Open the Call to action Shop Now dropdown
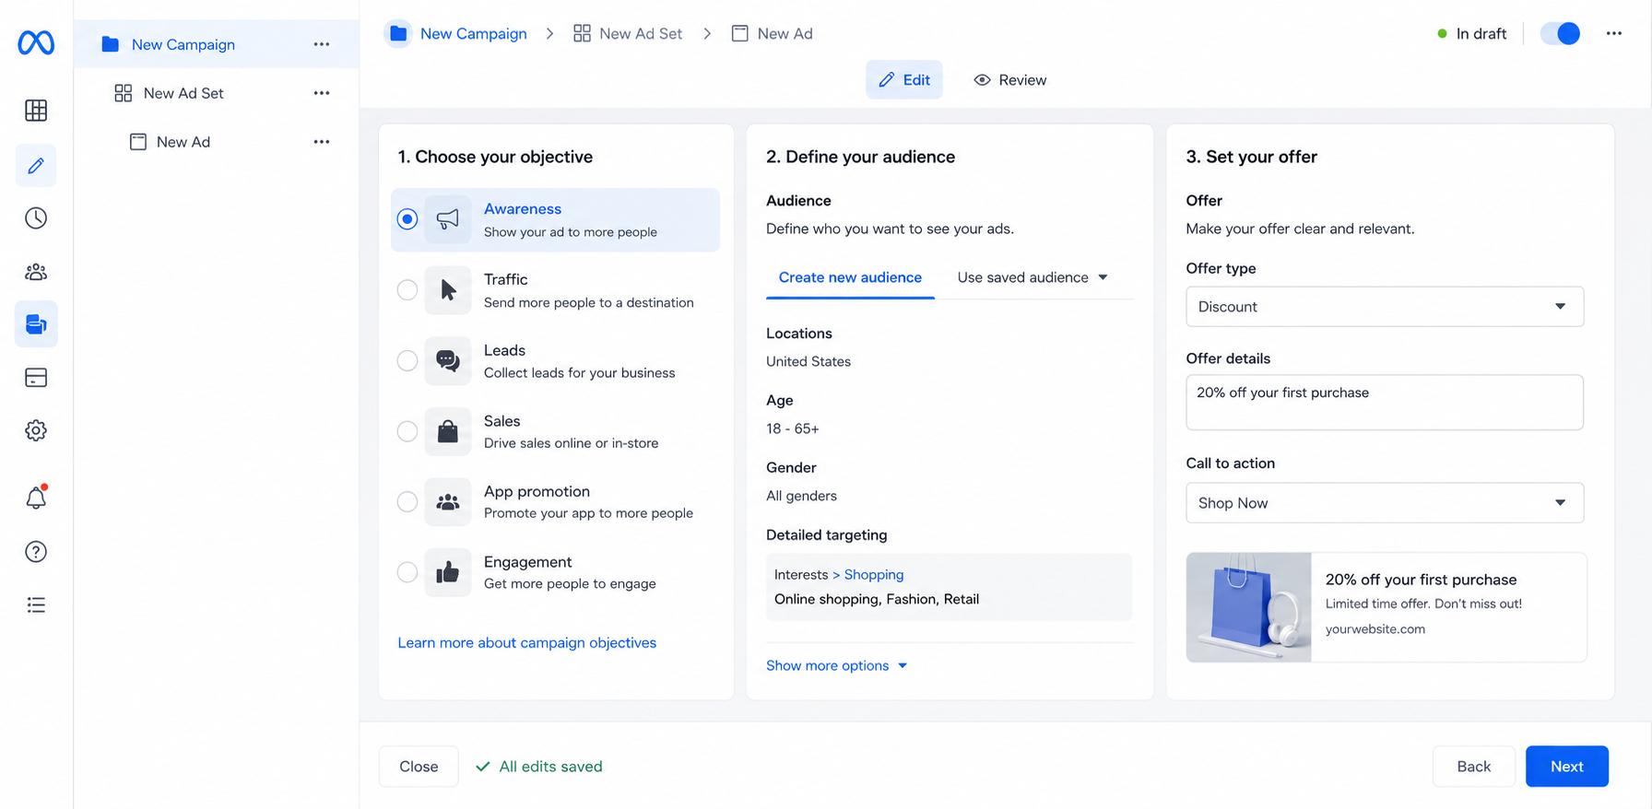The width and height of the screenshot is (1652, 809). (x=1385, y=503)
